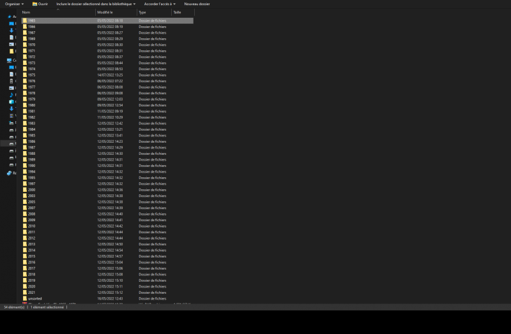Open Inclure le dossier dans la bibliothèque dropdown
The image size is (511, 334).
(96, 4)
